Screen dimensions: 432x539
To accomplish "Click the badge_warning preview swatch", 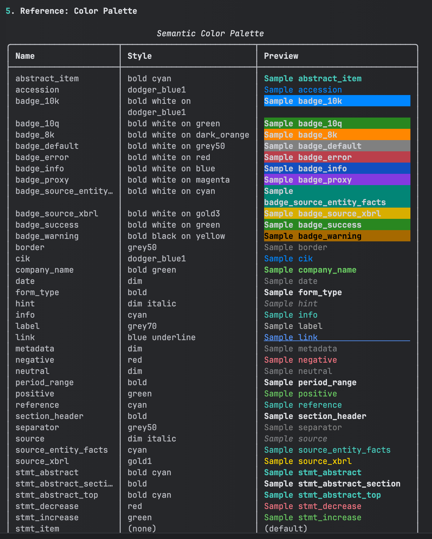I will coord(337,236).
